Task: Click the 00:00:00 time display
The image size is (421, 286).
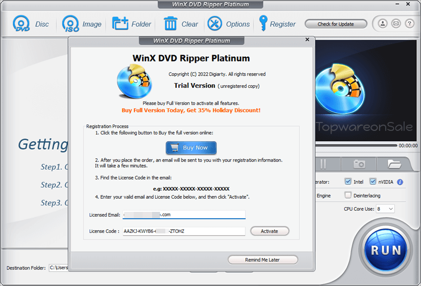Action: (x=408, y=146)
